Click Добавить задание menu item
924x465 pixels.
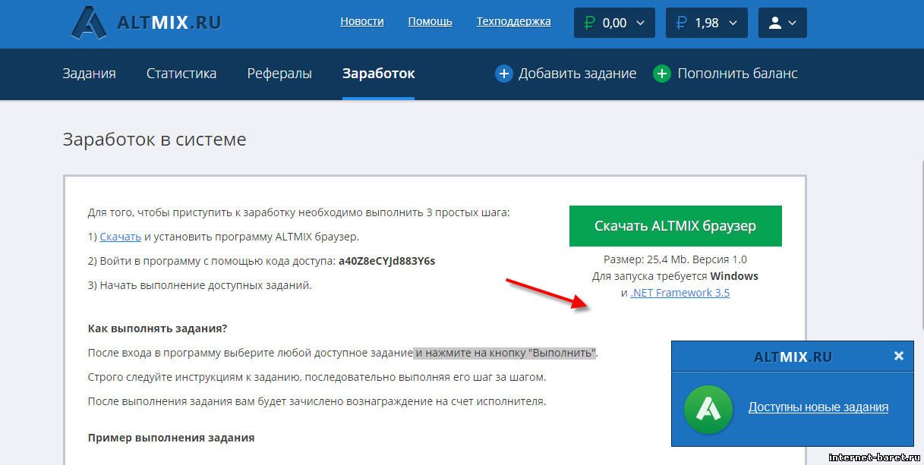click(x=577, y=74)
